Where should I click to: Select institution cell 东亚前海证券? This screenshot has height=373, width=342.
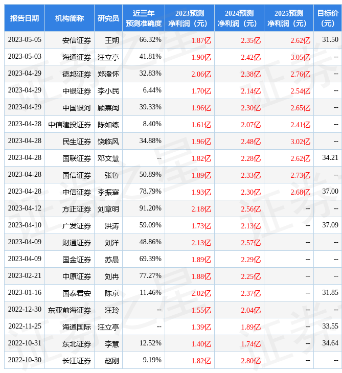point(70,311)
